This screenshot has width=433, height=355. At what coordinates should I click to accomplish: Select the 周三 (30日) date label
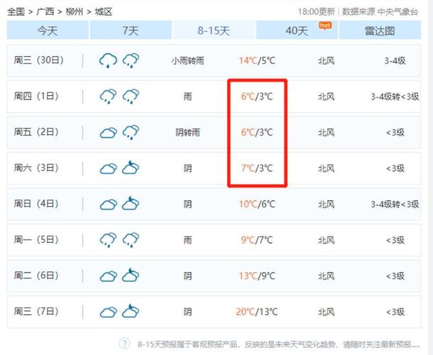39,60
